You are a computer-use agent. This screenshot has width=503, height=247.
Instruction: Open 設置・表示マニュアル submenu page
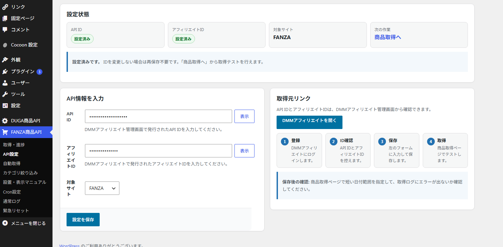coord(24,182)
